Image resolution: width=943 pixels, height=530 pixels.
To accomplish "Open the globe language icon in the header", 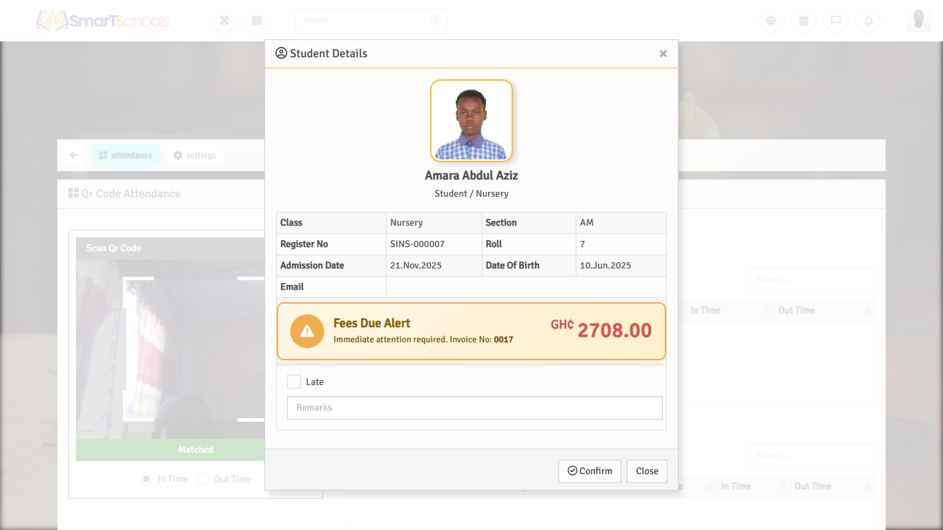I will click(x=771, y=21).
